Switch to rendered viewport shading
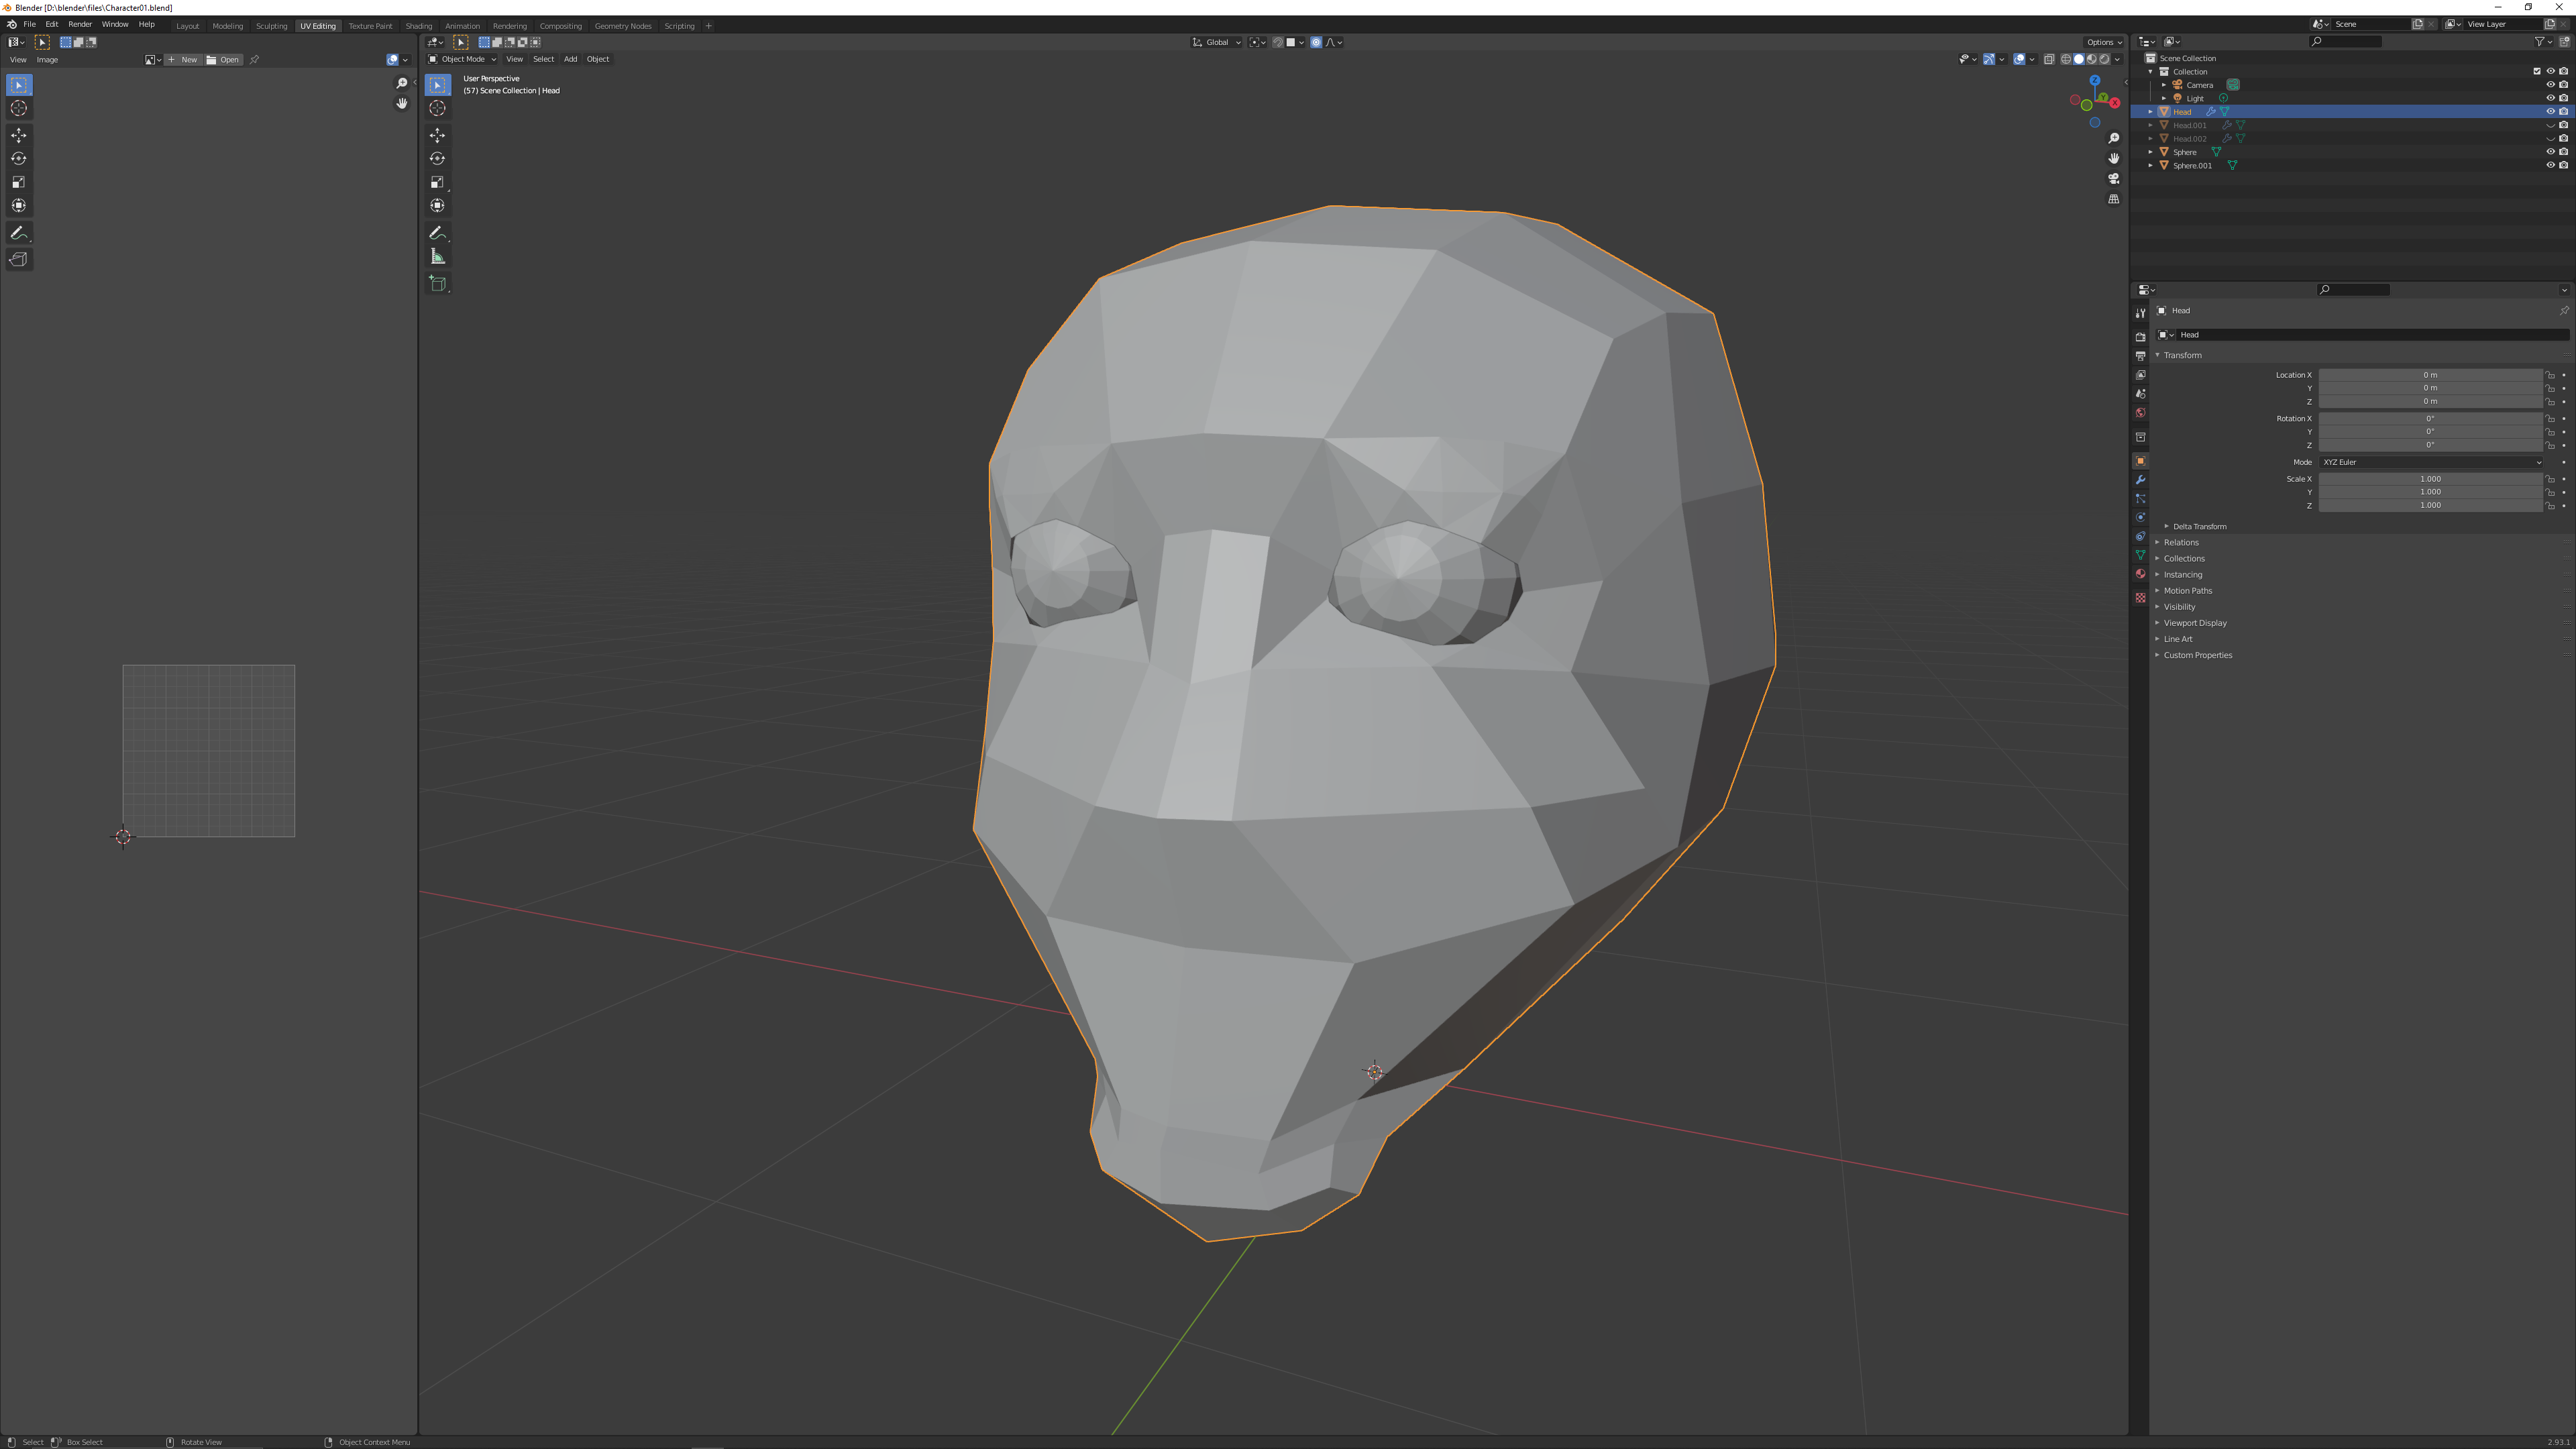Image resolution: width=2576 pixels, height=1449 pixels. pos(2104,59)
